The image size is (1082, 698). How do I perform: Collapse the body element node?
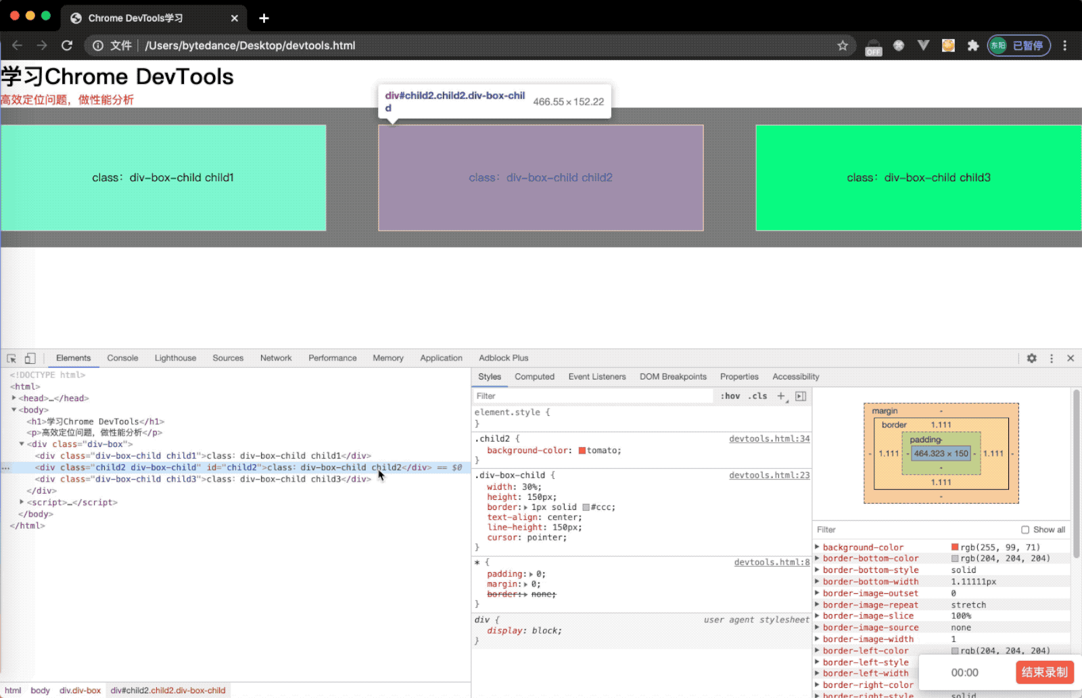(x=14, y=410)
